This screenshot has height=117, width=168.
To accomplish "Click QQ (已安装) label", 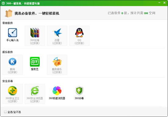I will [x=79, y=42].
